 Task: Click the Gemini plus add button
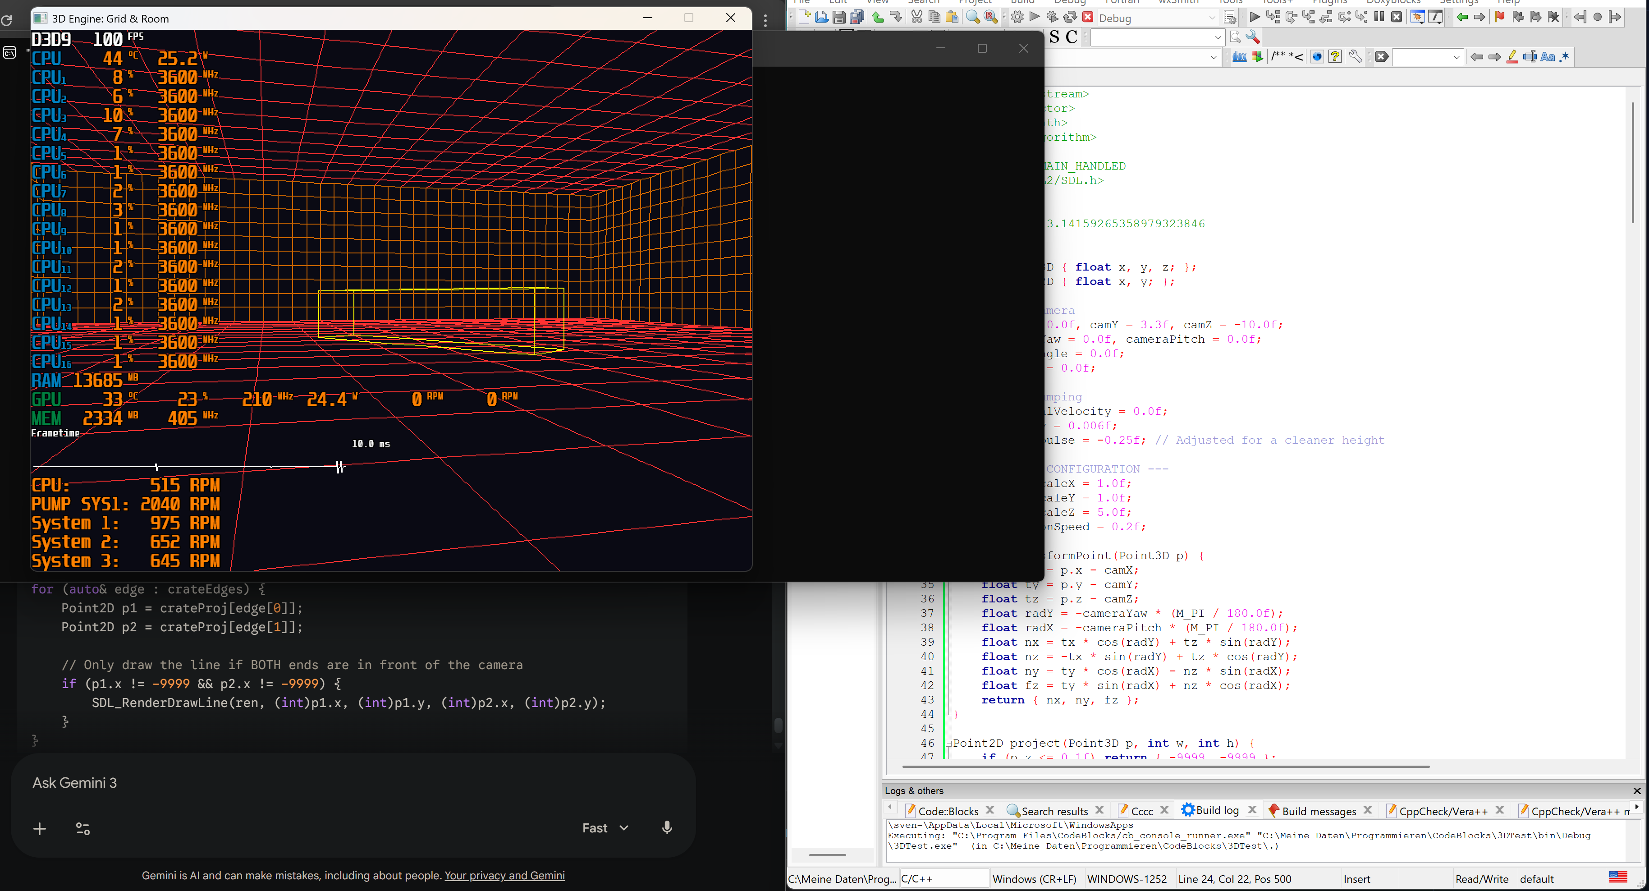point(40,829)
